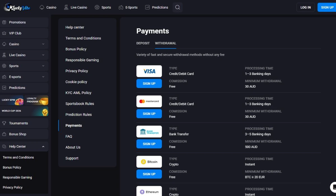Open Sportsbook Rules page
The width and height of the screenshot is (336, 196).
point(80,104)
